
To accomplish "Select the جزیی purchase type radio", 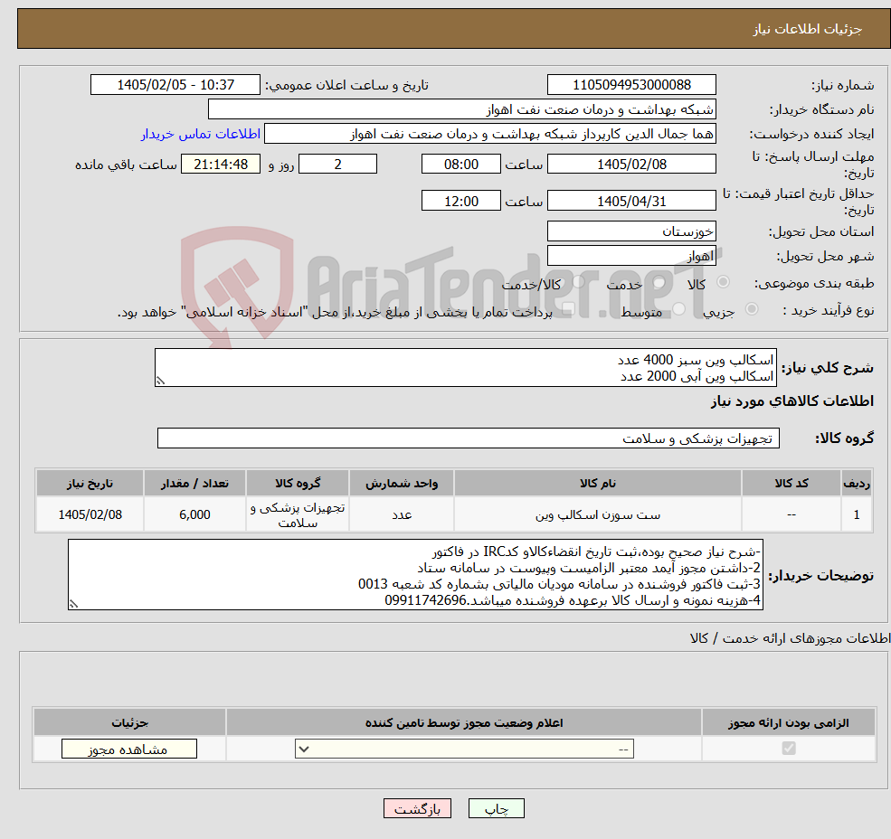I will pos(751,309).
